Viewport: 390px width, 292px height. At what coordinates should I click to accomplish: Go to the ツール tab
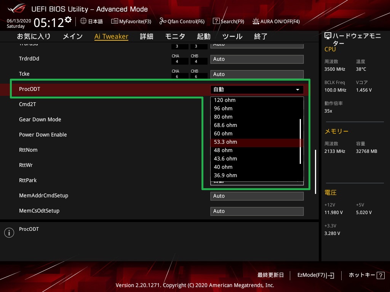[x=232, y=36]
